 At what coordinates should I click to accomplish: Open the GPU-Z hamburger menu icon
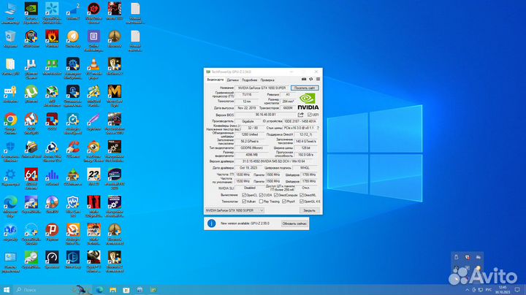click(x=316, y=80)
